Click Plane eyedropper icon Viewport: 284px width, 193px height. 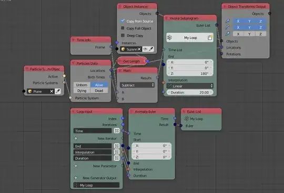coord(58,91)
